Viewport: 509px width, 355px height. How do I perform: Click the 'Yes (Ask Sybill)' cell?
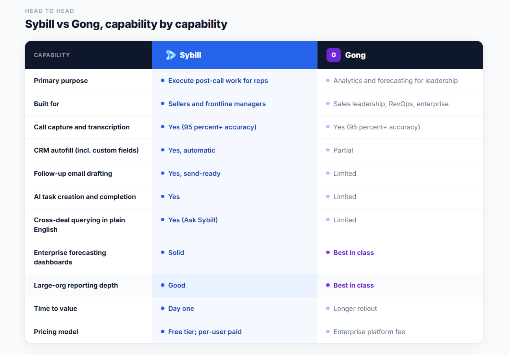[193, 220]
